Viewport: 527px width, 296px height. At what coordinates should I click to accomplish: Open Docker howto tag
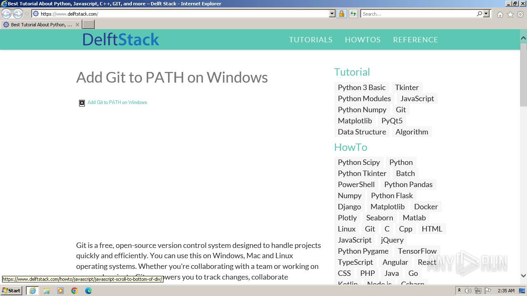(426, 206)
